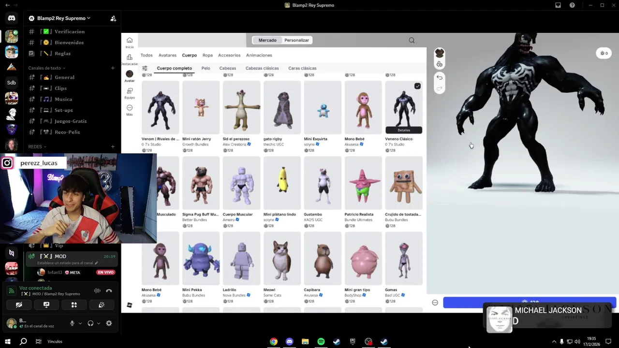Uncheck the selected Veneno Clásico checkmark
Image resolution: width=619 pixels, height=348 pixels.
(x=417, y=86)
